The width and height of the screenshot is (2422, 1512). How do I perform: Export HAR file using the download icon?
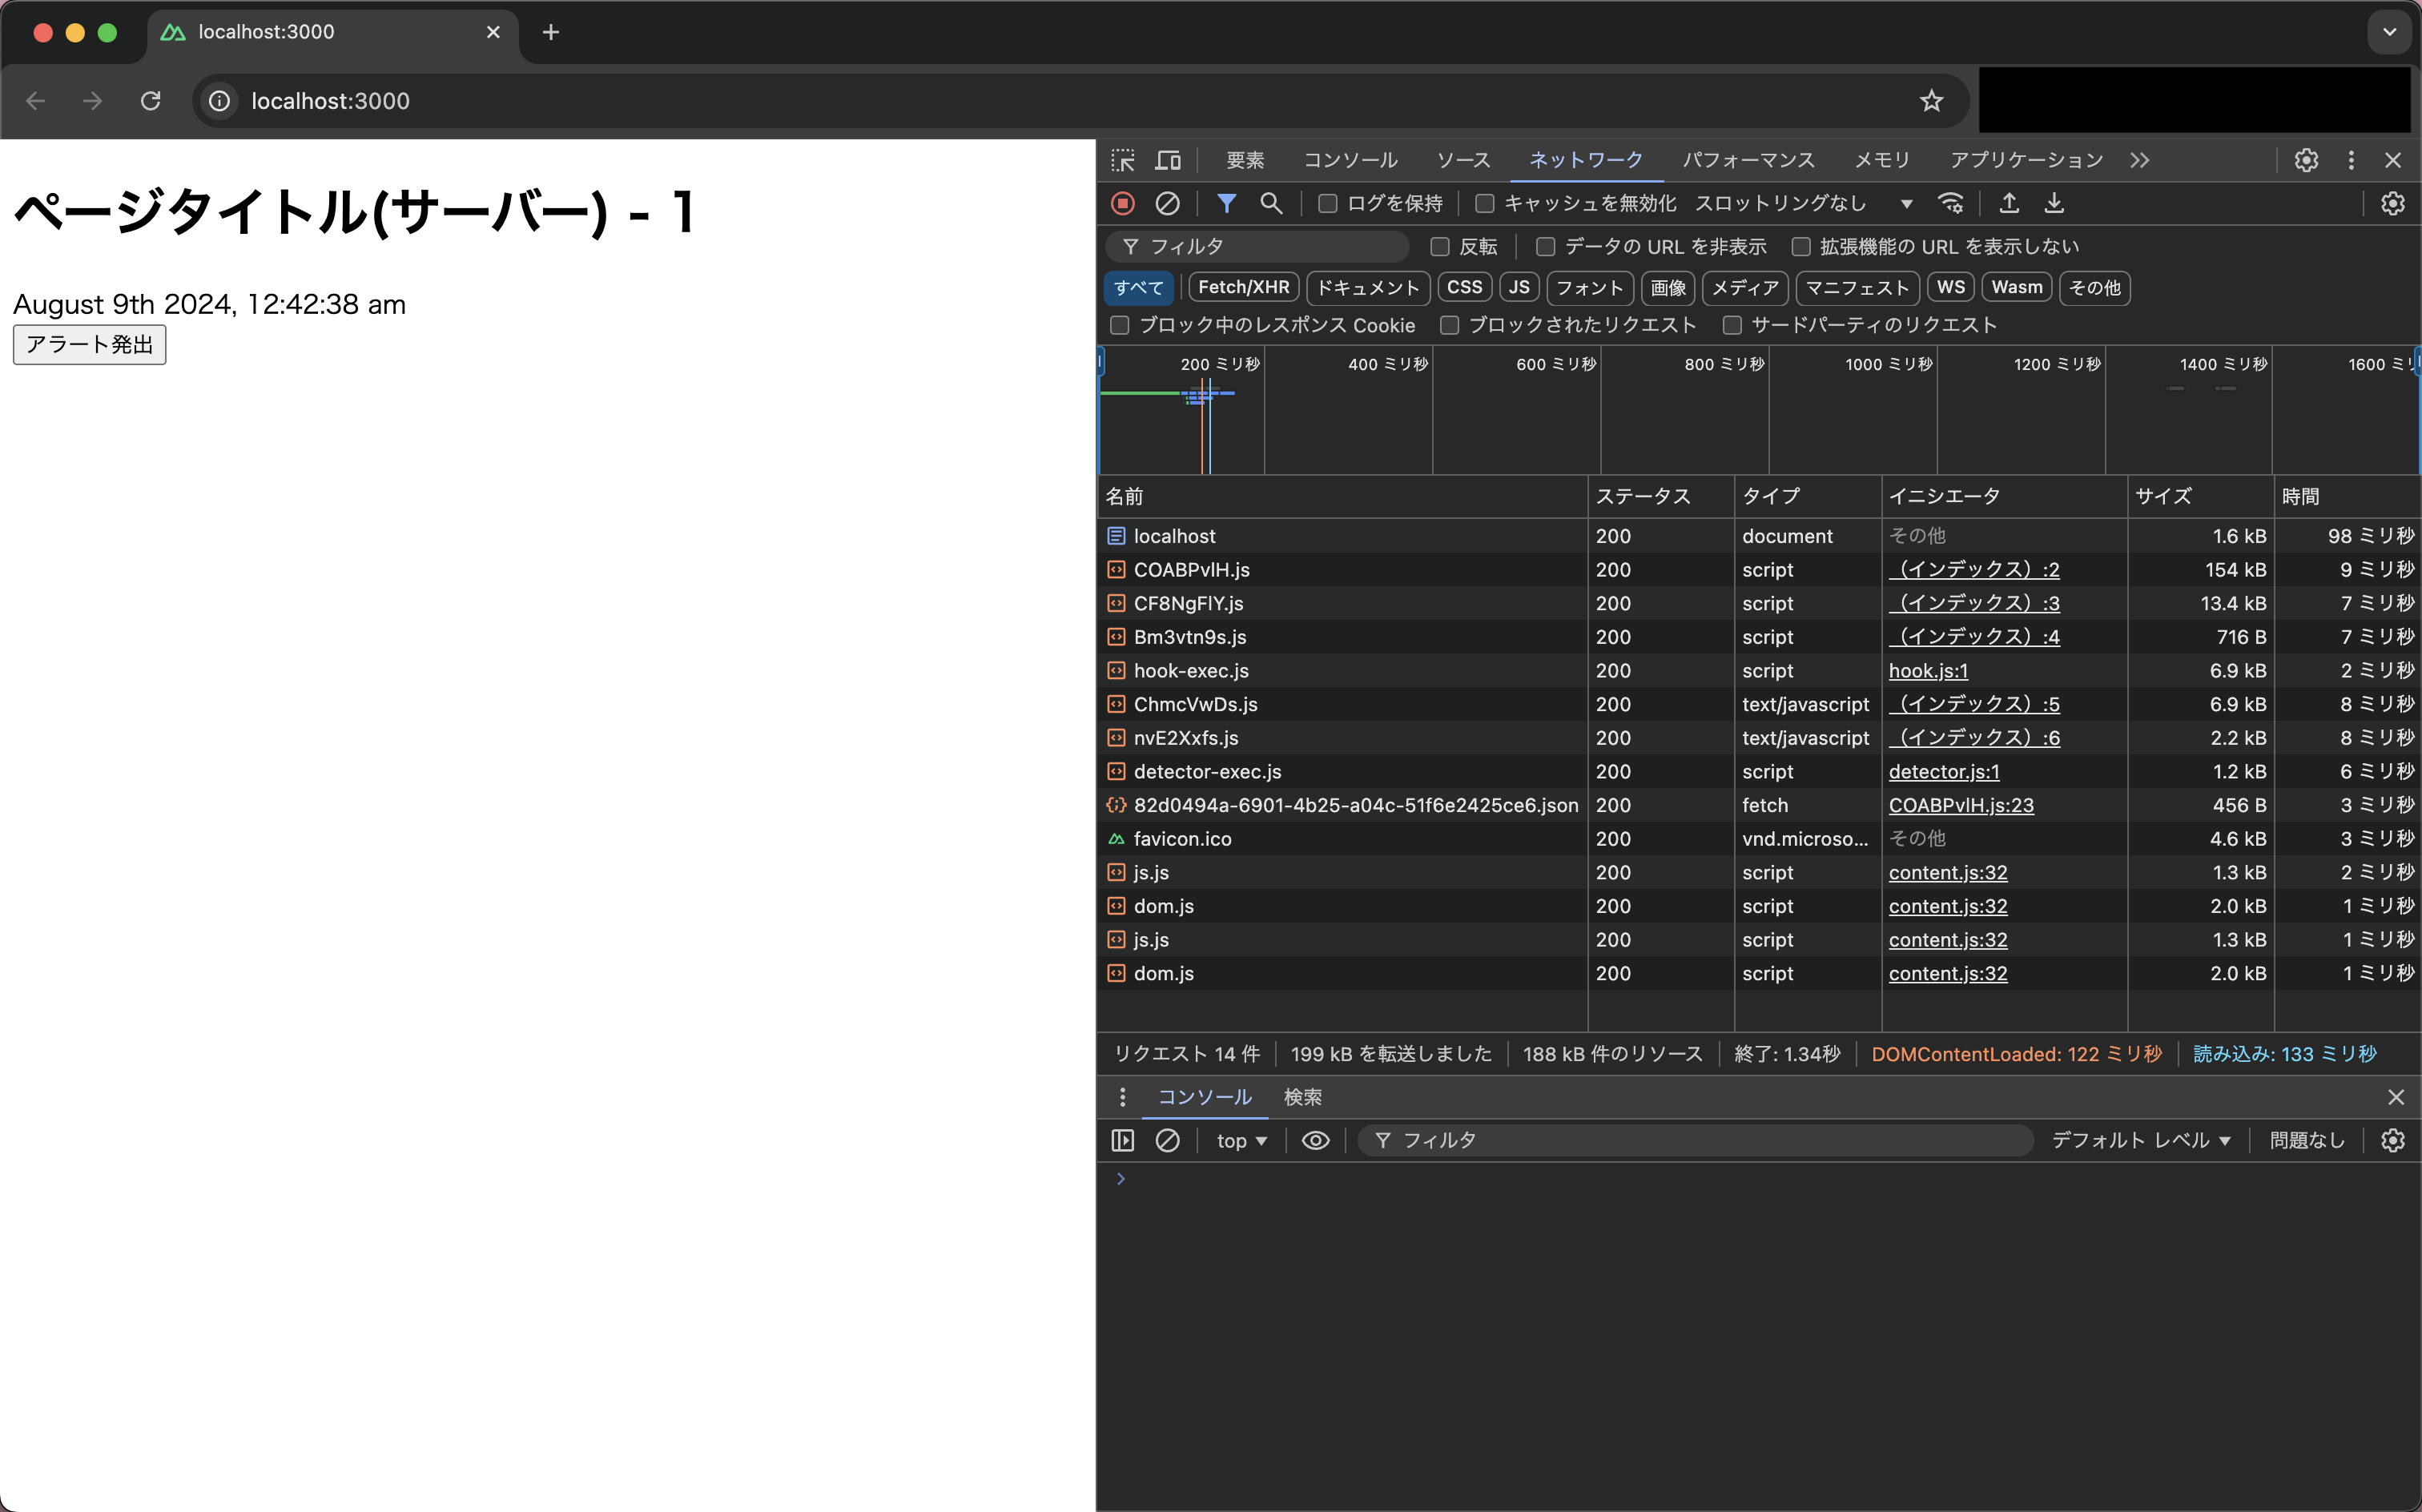click(x=2055, y=203)
